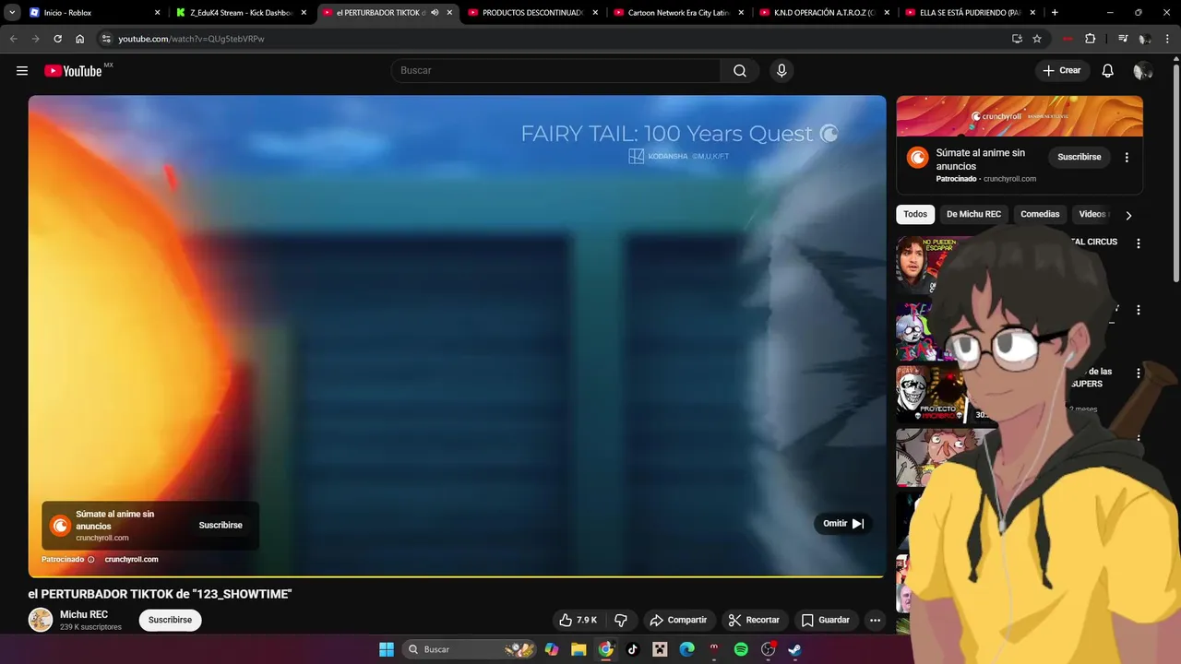The width and height of the screenshot is (1181, 664).
Task: Open a new browser tab
Action: pyautogui.click(x=1055, y=13)
